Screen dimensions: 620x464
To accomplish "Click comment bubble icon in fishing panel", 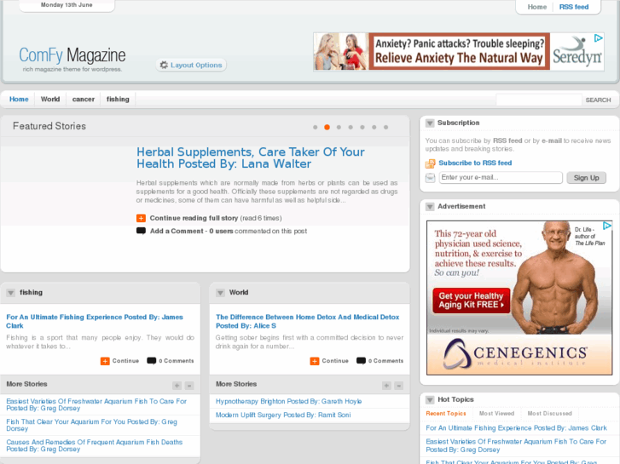I will [152, 361].
